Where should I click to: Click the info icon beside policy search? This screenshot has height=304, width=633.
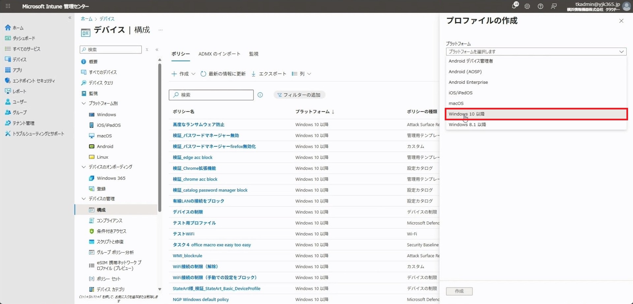[x=260, y=95]
